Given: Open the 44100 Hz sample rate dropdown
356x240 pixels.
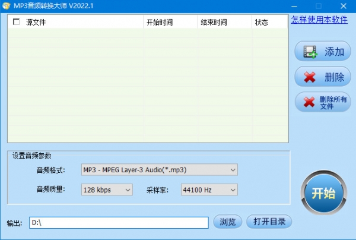Looking at the screenshot, I should pos(209,190).
